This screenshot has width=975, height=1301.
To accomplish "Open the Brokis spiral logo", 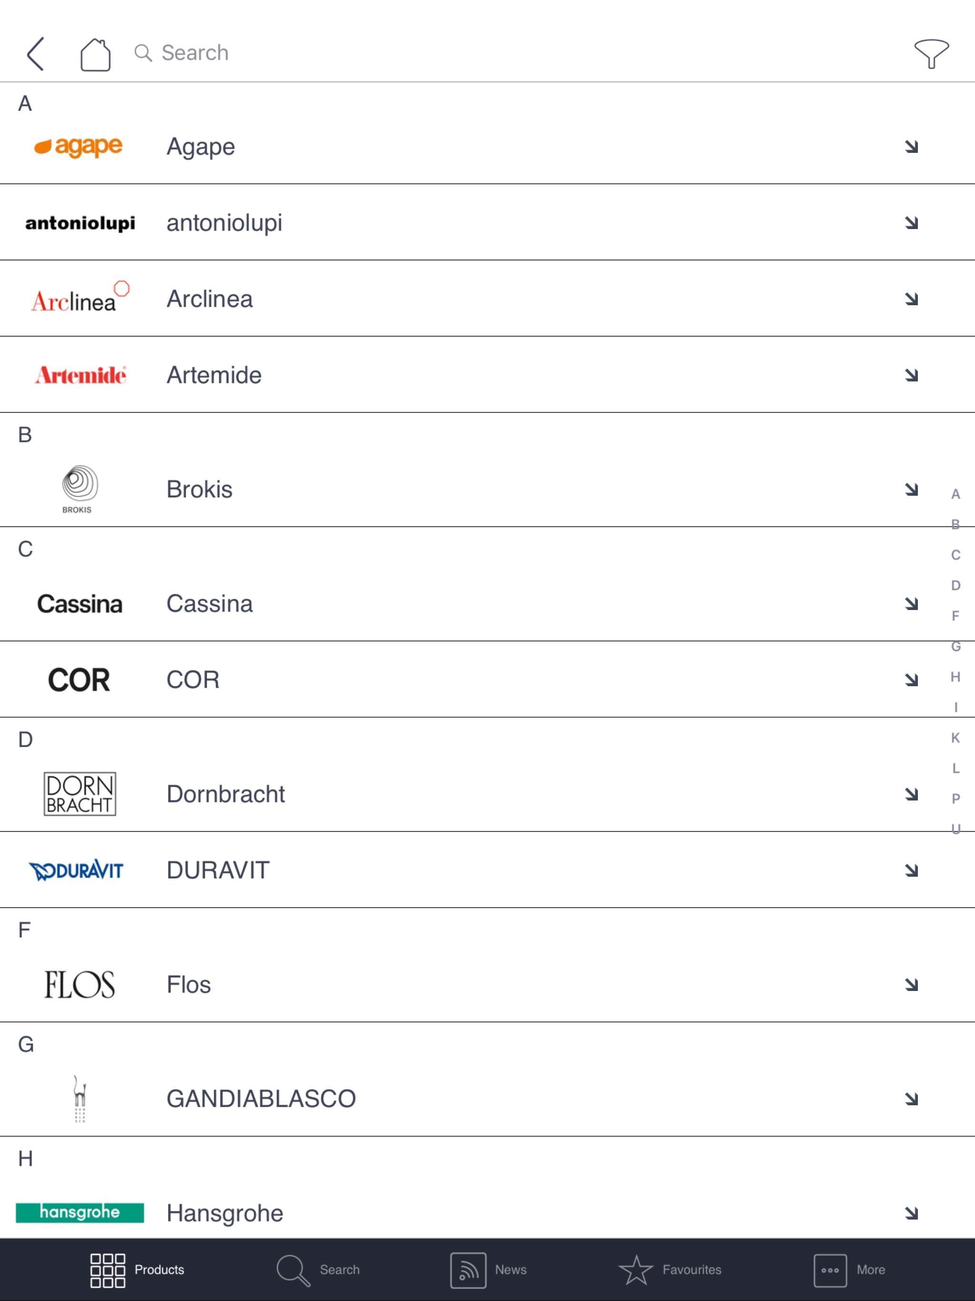I will 79,489.
